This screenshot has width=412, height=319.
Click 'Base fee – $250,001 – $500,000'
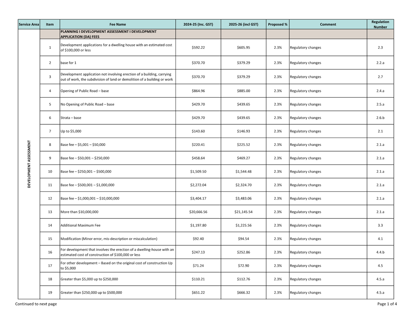pos(86,171)
